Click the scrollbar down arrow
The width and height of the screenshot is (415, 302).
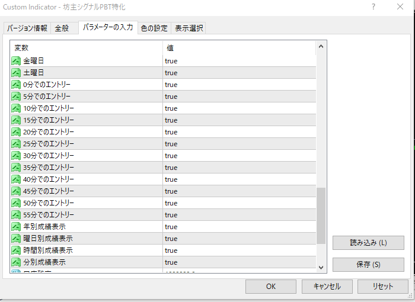321,268
